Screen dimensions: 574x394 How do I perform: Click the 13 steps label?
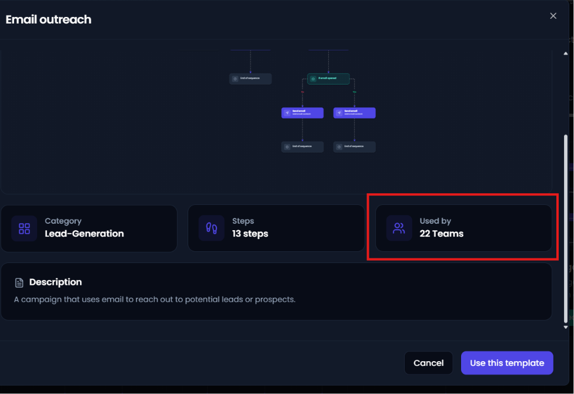click(250, 234)
